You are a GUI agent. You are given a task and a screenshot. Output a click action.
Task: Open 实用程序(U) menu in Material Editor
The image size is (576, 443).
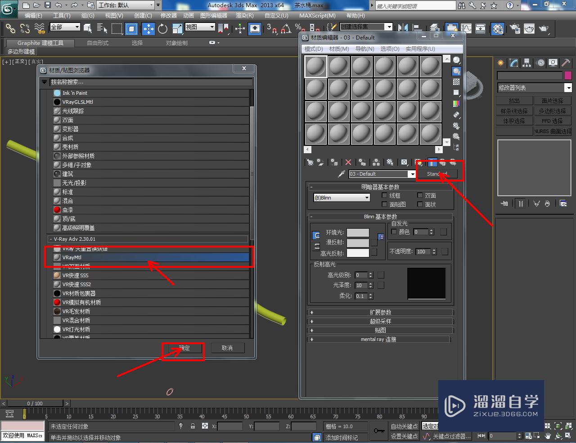pos(420,49)
